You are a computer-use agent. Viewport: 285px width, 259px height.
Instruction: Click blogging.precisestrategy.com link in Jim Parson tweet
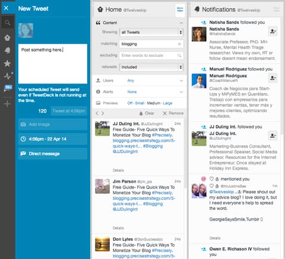pos(144,201)
